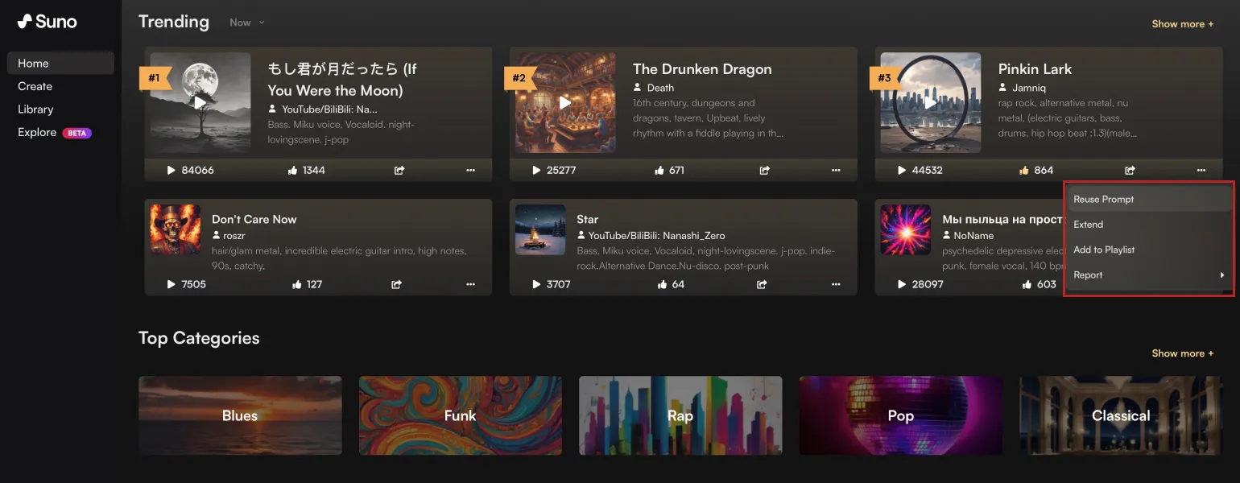Click the Suno logo in sidebar

pyautogui.click(x=48, y=22)
